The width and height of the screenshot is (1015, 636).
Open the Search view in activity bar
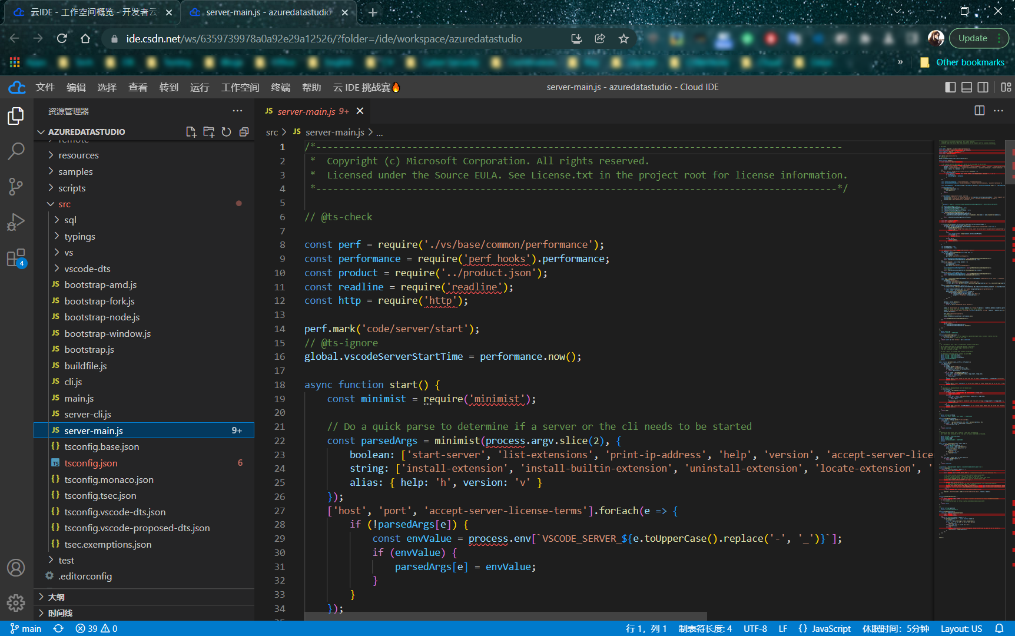(x=16, y=151)
